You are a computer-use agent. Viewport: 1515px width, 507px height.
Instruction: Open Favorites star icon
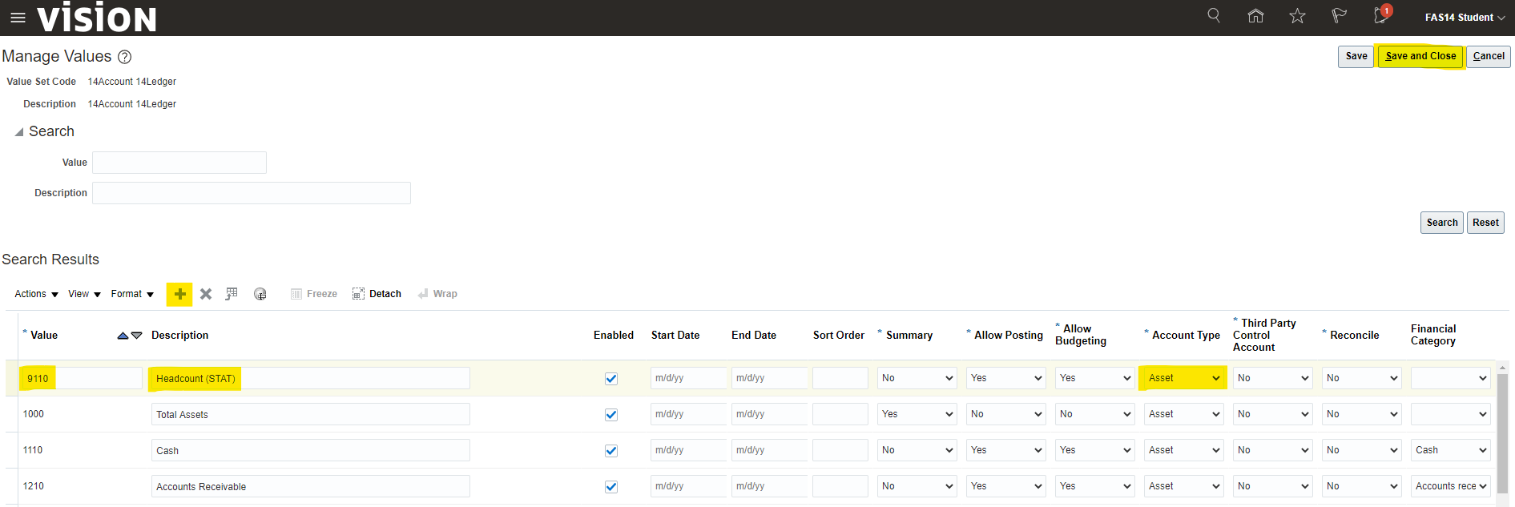[1297, 16]
